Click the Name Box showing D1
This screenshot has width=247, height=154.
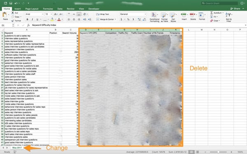[x=6, y=25]
